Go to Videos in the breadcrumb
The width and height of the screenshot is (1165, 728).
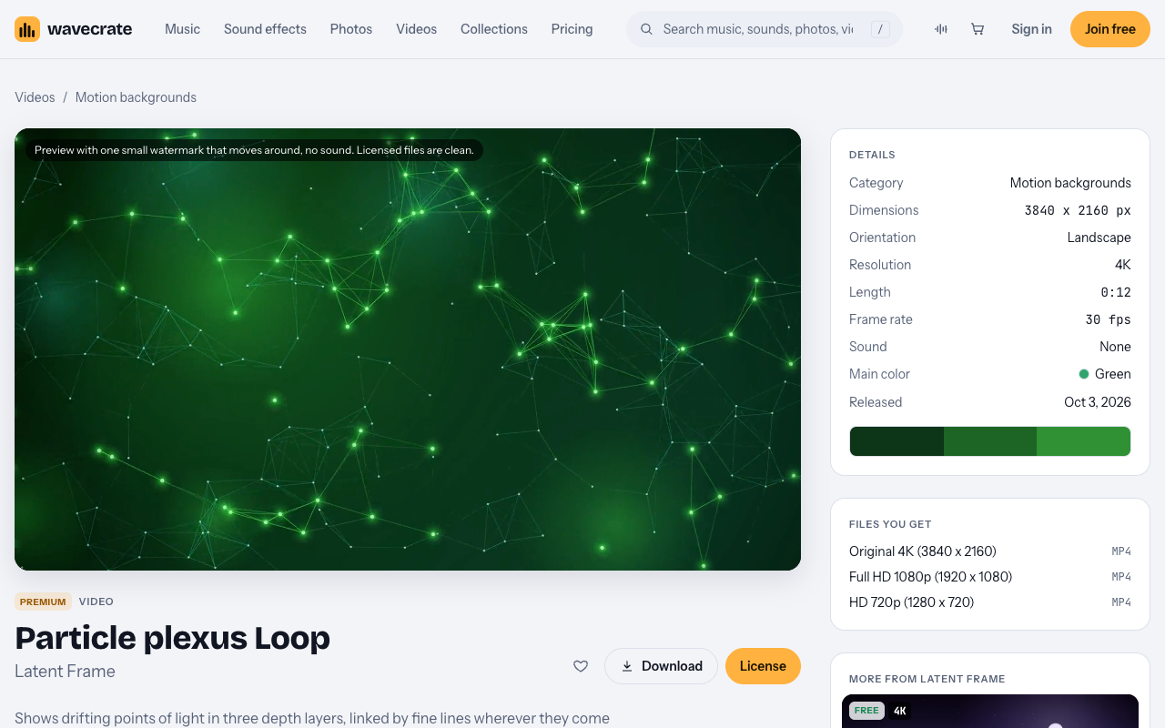(x=35, y=97)
